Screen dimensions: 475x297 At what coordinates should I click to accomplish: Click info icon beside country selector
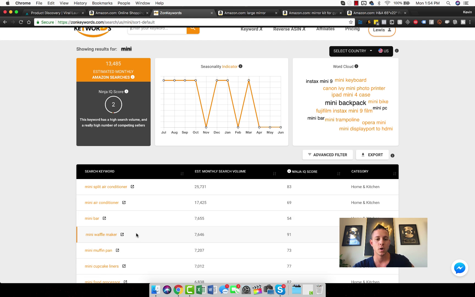[x=397, y=51]
